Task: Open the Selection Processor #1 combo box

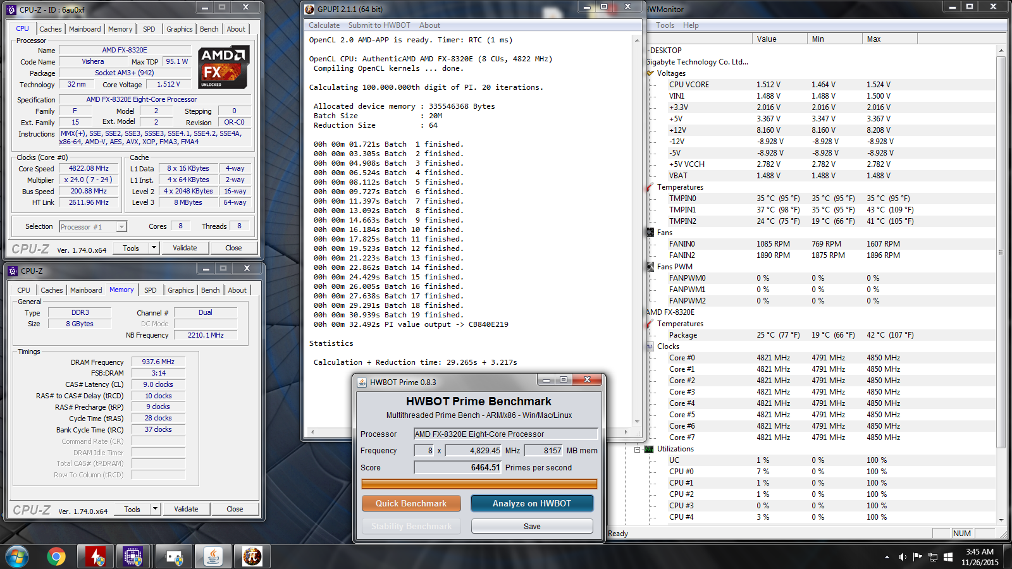Action: tap(93, 227)
